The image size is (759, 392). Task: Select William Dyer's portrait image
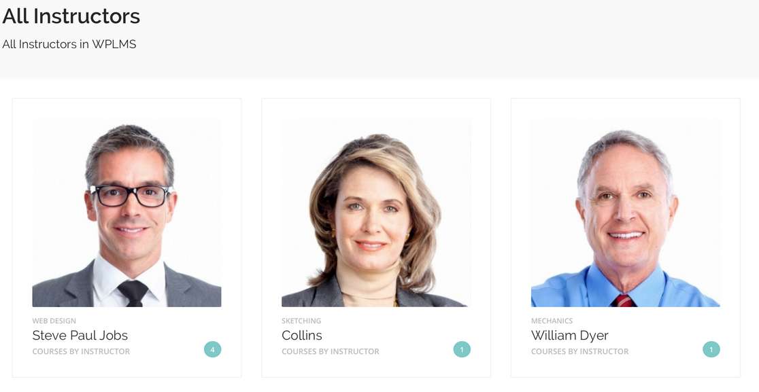[626, 213]
